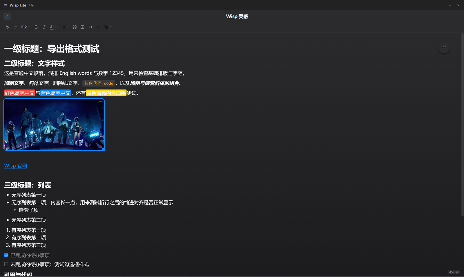The image size is (464, 277).
Task: Select the crop screenshot icon
Action: point(106,27)
